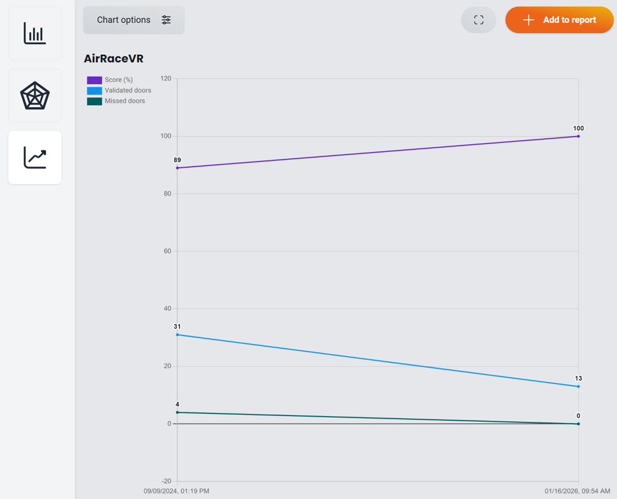Screen dimensions: 617x499
Task: Hide the Validated doors series via its label
Action: [128, 91]
